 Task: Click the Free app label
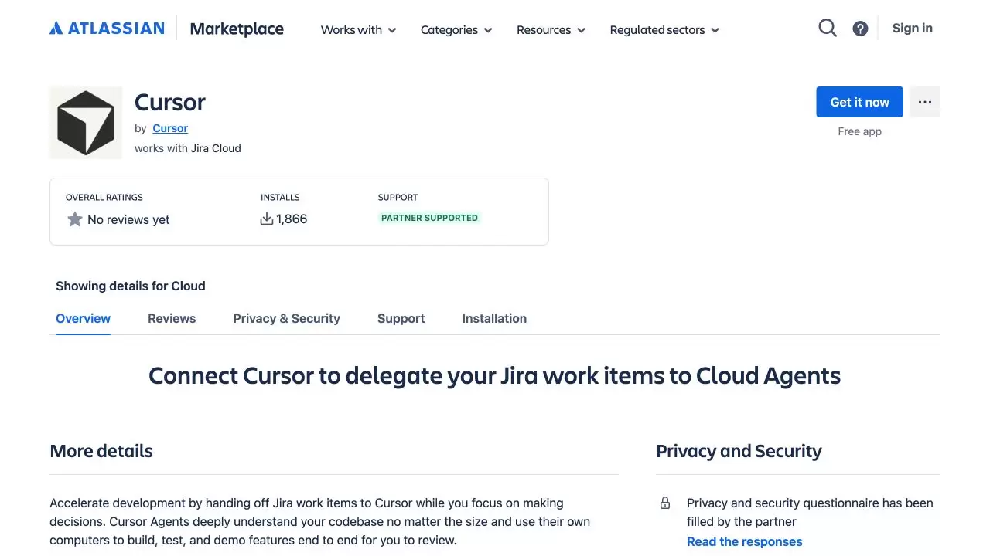click(x=859, y=131)
